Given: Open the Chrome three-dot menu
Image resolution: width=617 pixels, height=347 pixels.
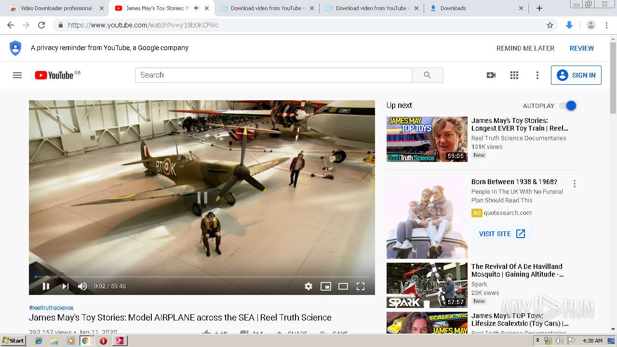Looking at the screenshot, I should tap(607, 25).
